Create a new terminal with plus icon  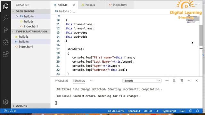(167, 80)
